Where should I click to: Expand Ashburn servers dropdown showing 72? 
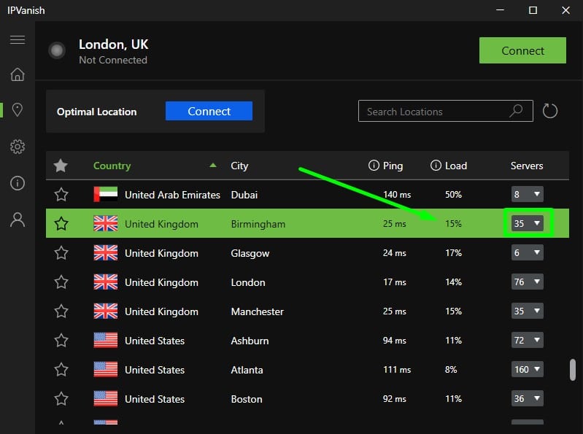528,340
